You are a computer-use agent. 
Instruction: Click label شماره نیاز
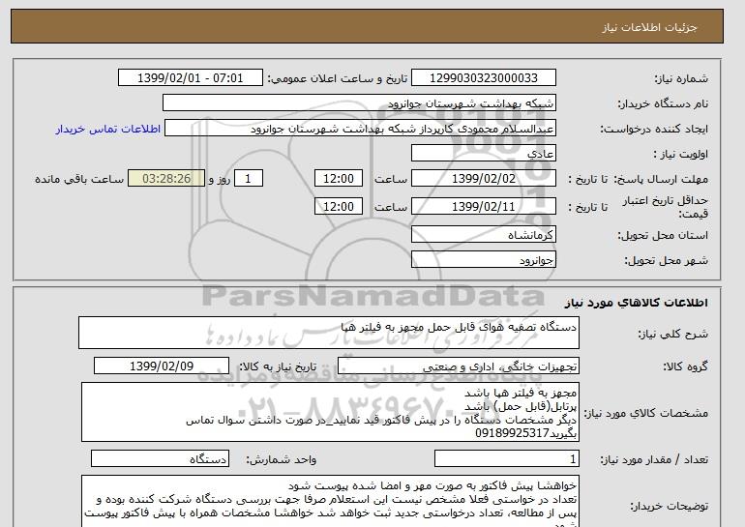681,78
